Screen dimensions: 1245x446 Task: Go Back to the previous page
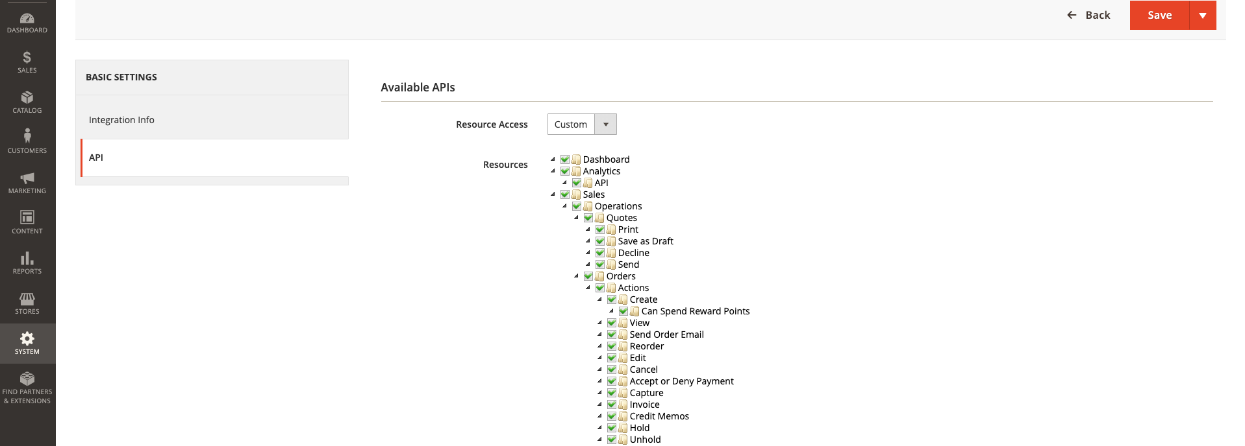tap(1088, 15)
